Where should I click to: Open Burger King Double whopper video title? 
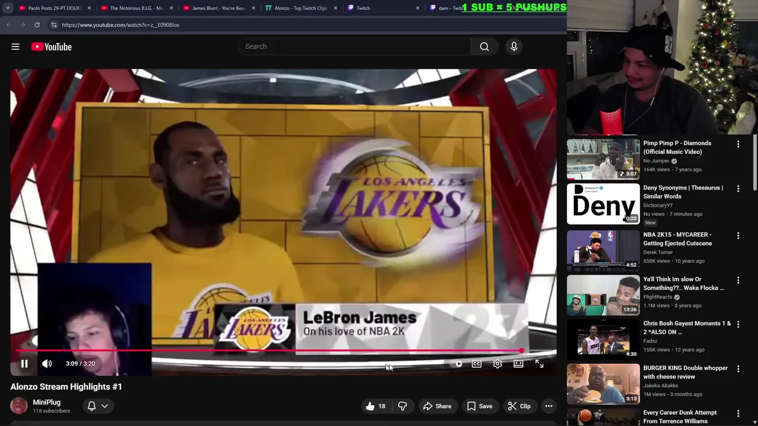[x=685, y=372]
